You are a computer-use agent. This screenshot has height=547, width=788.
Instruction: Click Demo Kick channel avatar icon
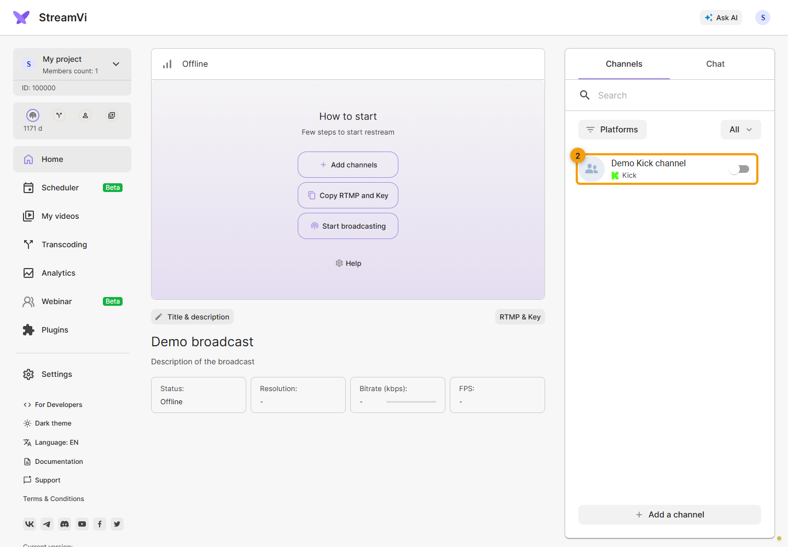click(x=592, y=169)
